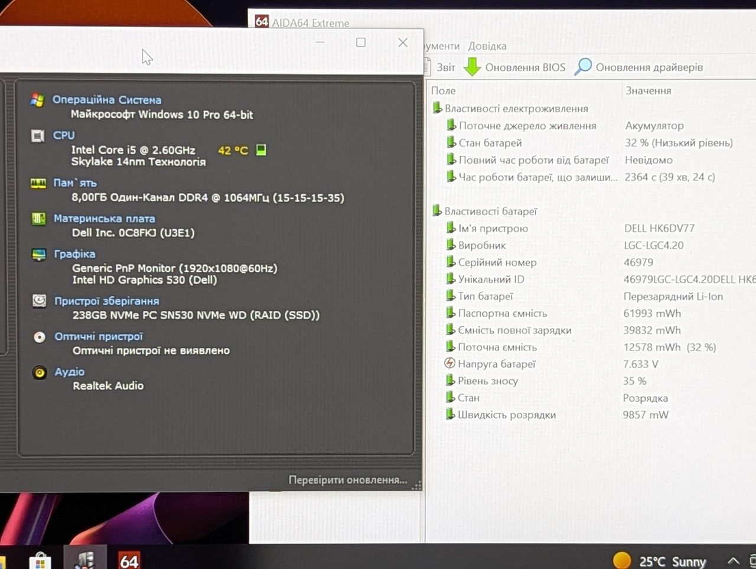Click the Графіка monitor icon

tap(39, 255)
